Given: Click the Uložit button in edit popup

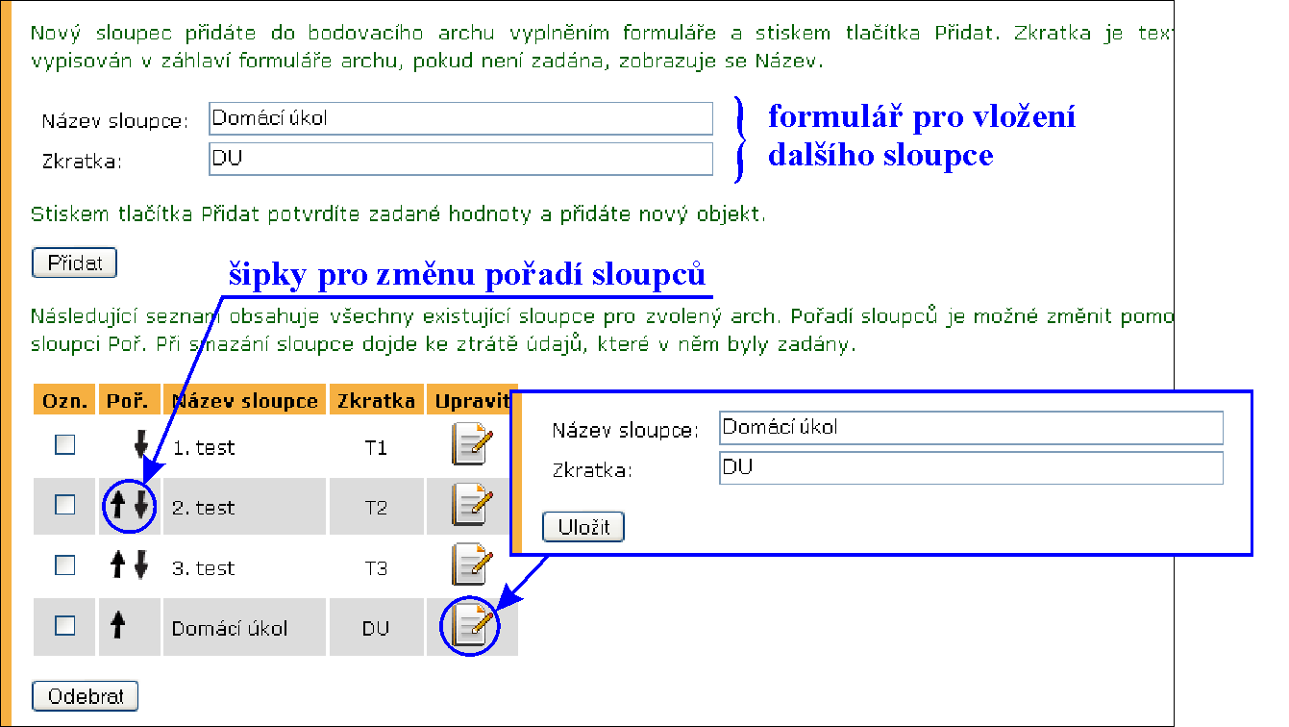Looking at the screenshot, I should click(583, 527).
